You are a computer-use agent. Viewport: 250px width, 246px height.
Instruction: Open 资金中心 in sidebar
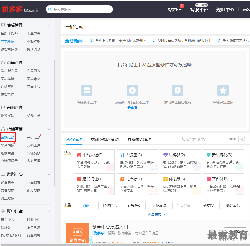pos(8,220)
